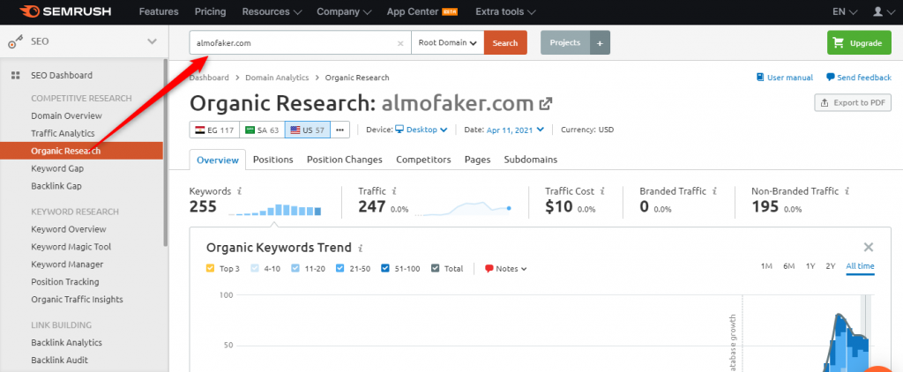
Task: Select the EG 117 country database
Action: click(x=214, y=130)
